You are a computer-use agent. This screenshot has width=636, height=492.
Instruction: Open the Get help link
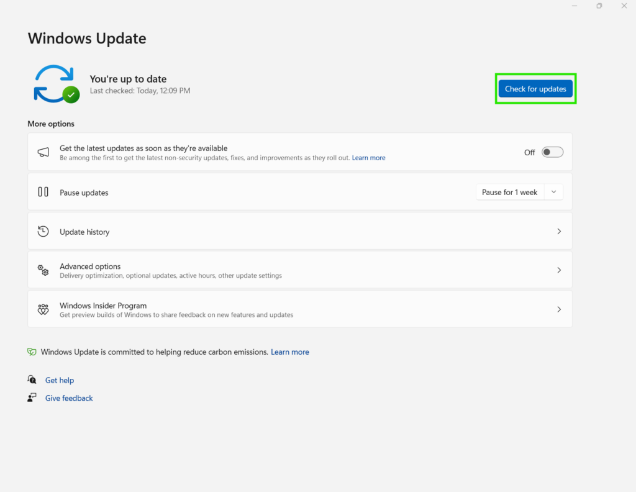pyautogui.click(x=59, y=380)
